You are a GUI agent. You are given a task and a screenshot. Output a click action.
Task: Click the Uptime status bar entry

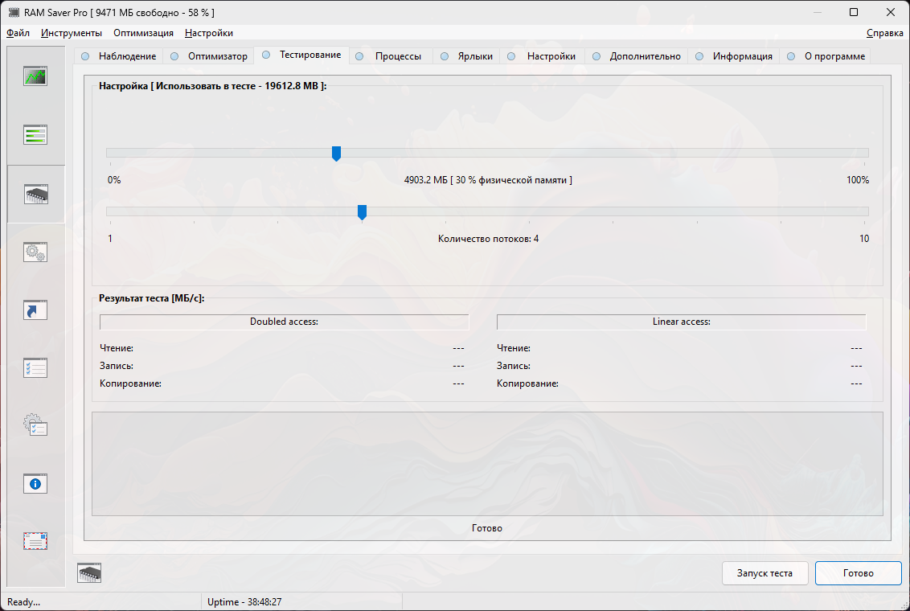(244, 602)
